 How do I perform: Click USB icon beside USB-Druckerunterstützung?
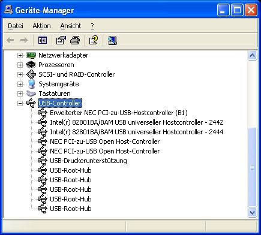click(x=43, y=161)
